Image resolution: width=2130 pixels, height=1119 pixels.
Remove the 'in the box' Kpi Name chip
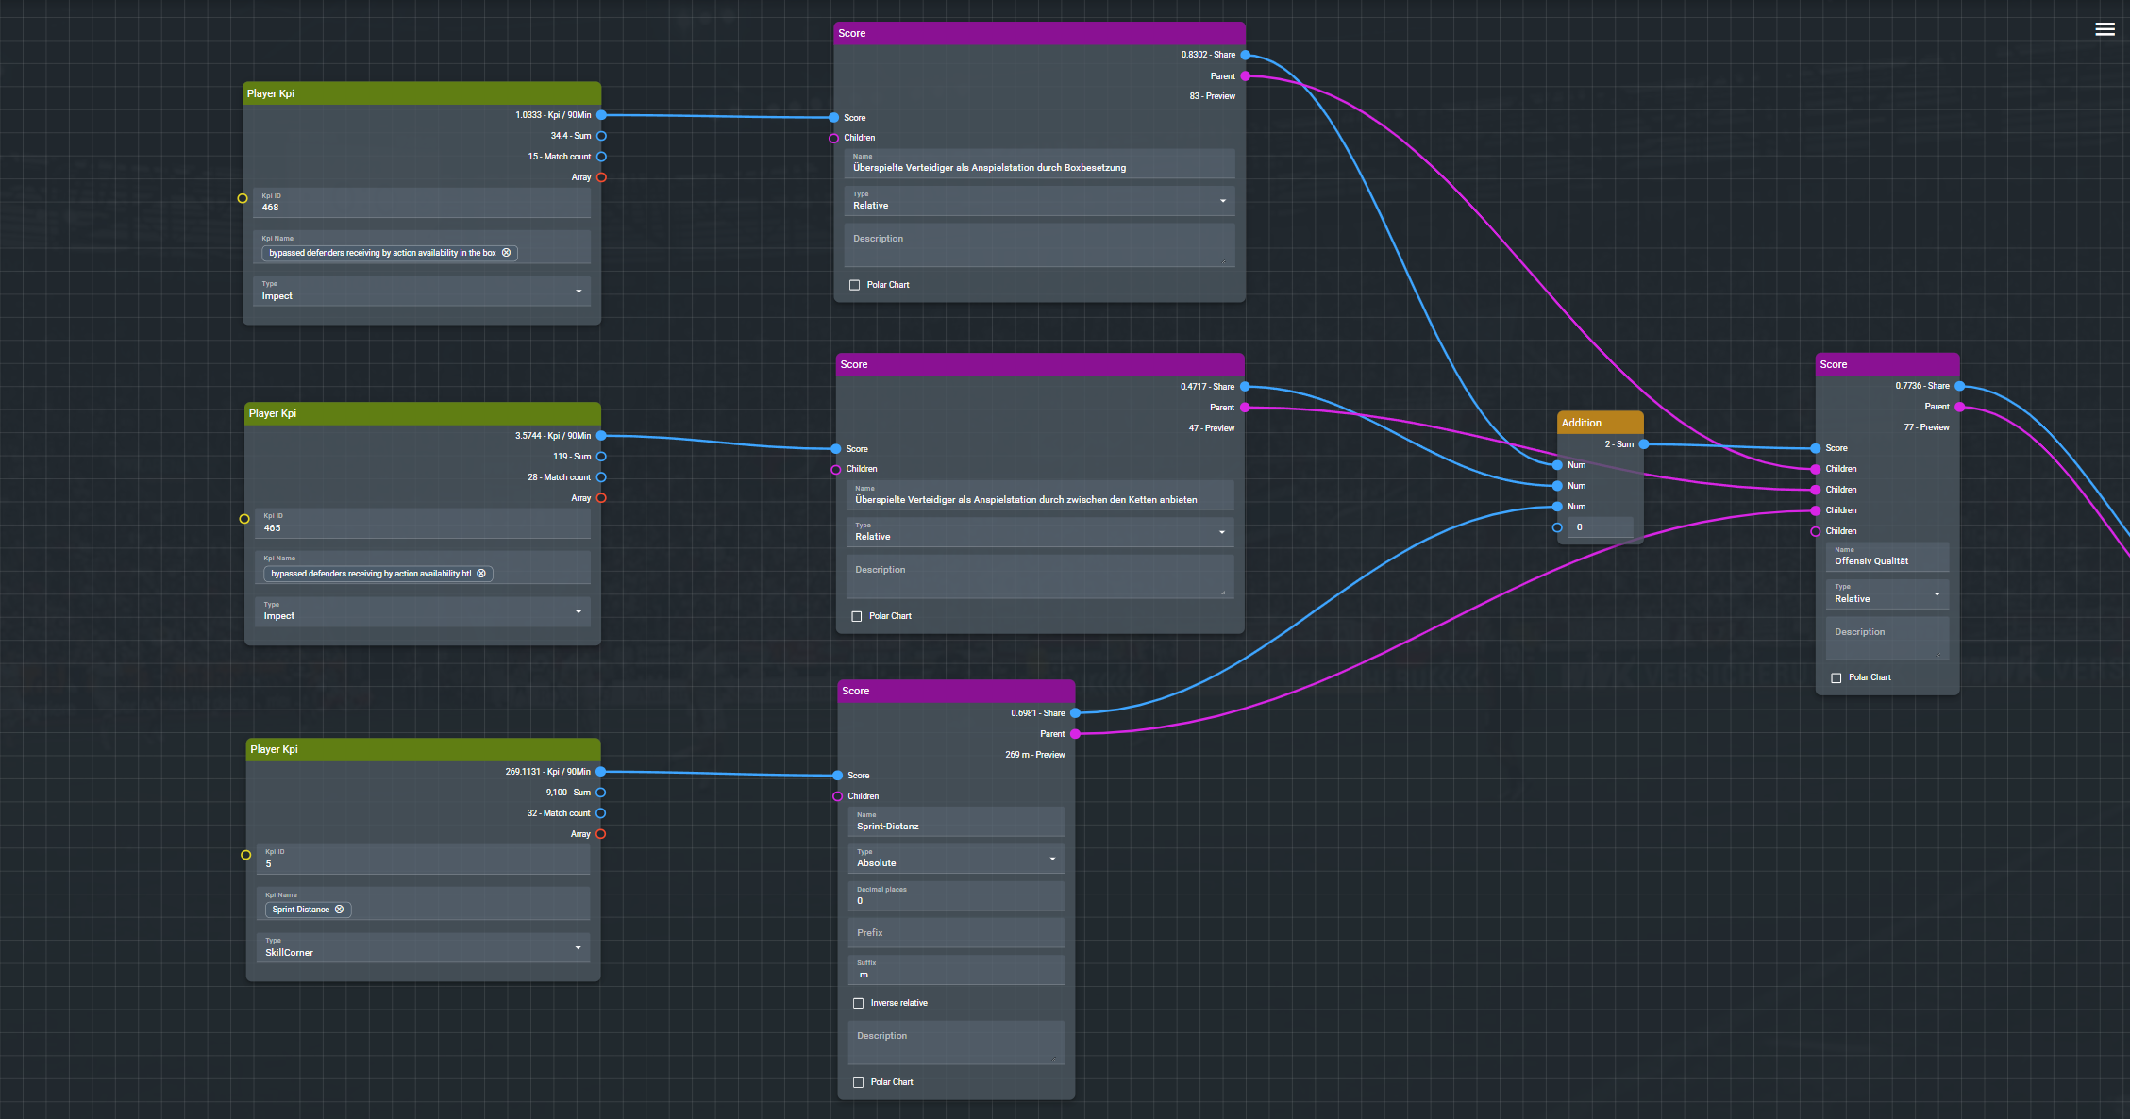tap(506, 253)
